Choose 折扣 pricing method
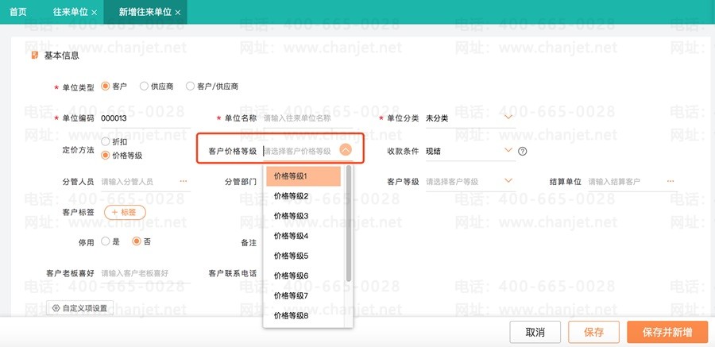The width and height of the screenshot is (715, 347). point(106,142)
